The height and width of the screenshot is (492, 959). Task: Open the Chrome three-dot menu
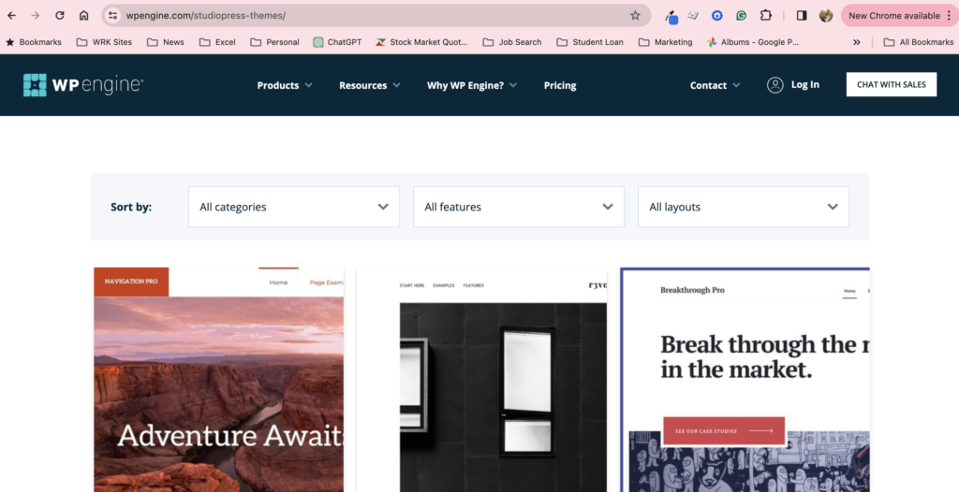[950, 15]
